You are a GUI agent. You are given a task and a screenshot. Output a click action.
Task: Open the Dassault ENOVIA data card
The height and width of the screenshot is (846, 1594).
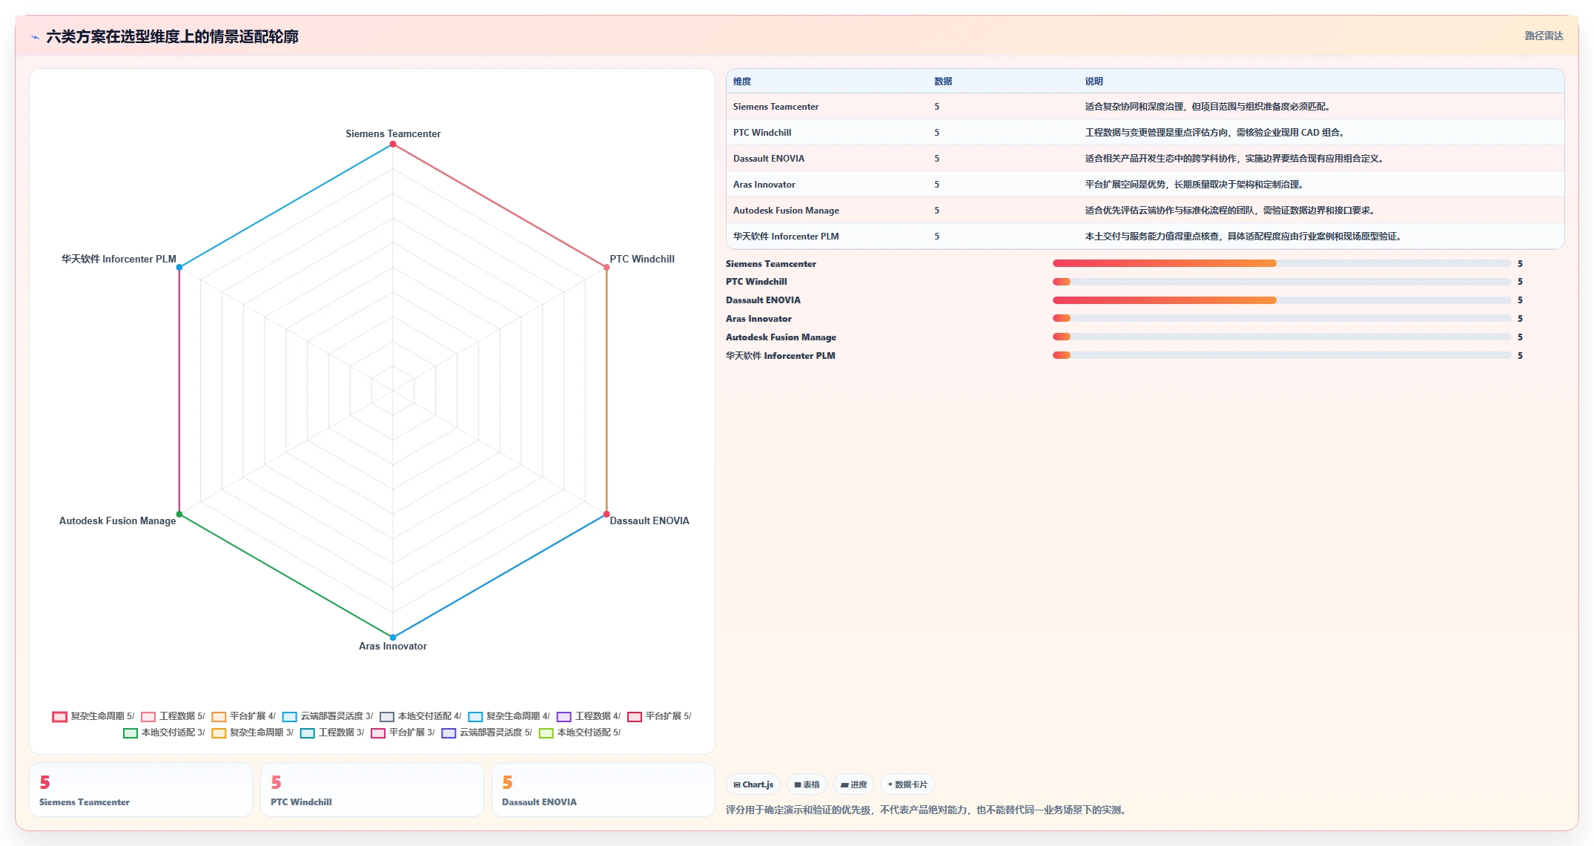click(603, 790)
